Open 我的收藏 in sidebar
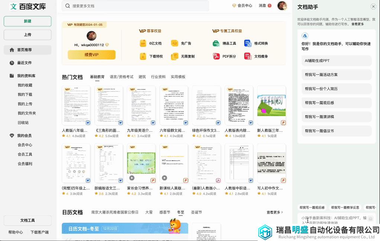 tap(25, 85)
